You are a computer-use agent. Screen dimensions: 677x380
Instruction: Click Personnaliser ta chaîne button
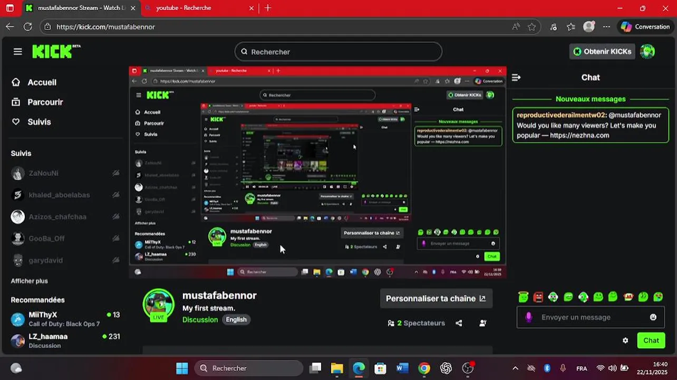[x=436, y=298]
